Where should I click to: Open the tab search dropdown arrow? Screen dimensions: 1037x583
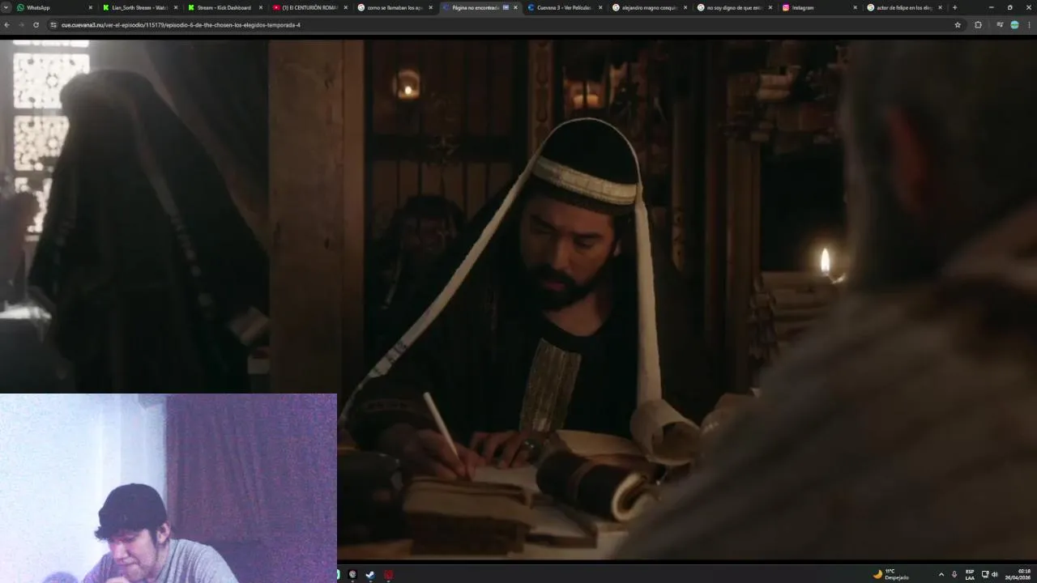coord(6,7)
